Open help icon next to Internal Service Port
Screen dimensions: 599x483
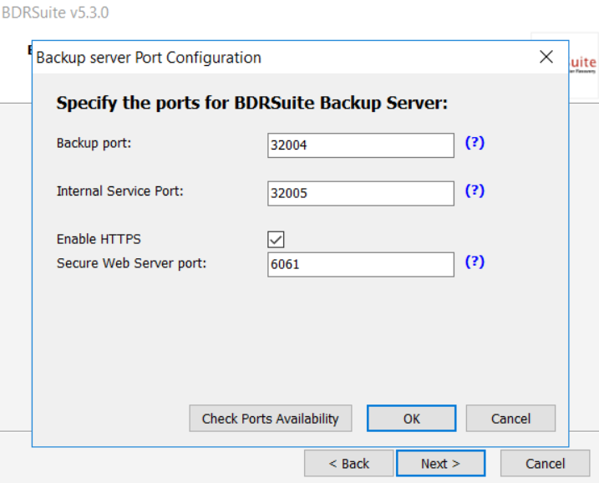coord(475,191)
